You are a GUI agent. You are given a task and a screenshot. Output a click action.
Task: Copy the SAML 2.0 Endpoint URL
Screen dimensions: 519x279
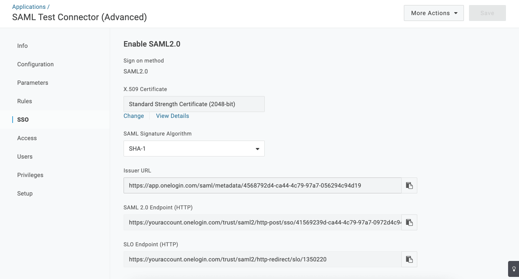409,222
